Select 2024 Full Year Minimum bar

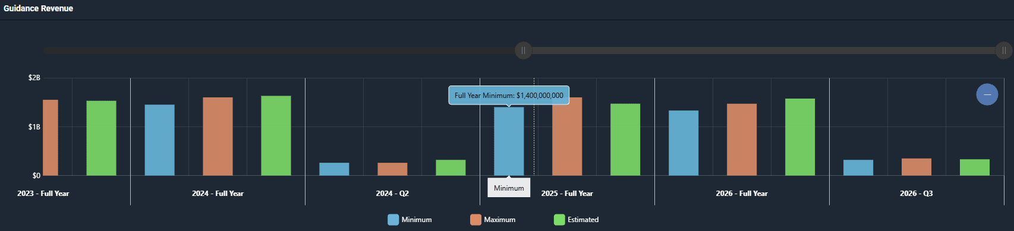[159, 140]
